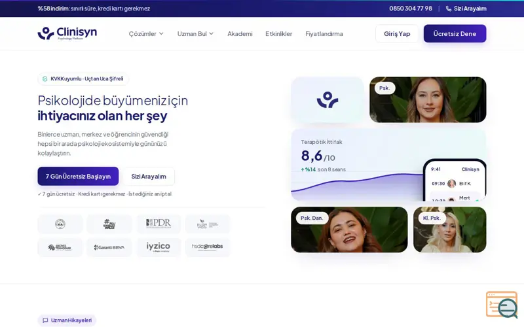Viewport: 524px width, 327px height.
Task: Click '%14 son 8 seans' trend text
Action: [324, 169]
